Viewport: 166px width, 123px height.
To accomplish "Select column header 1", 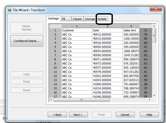I will pyautogui.click(x=77, y=26).
